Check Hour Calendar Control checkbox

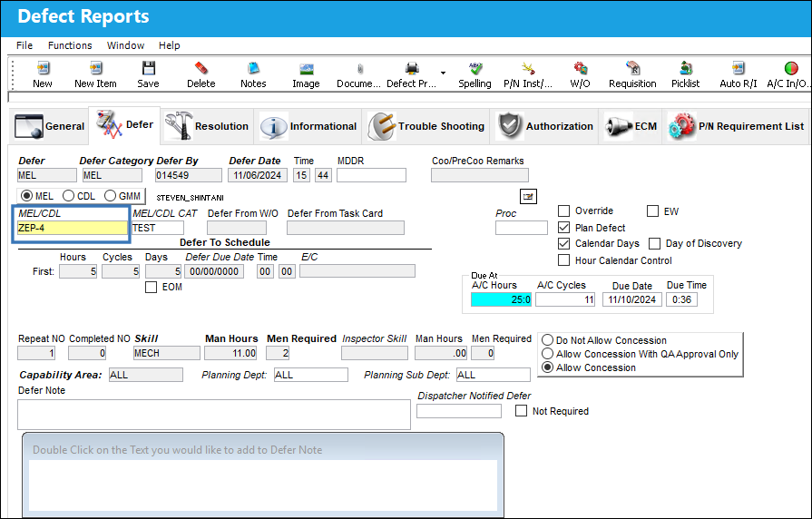click(564, 260)
